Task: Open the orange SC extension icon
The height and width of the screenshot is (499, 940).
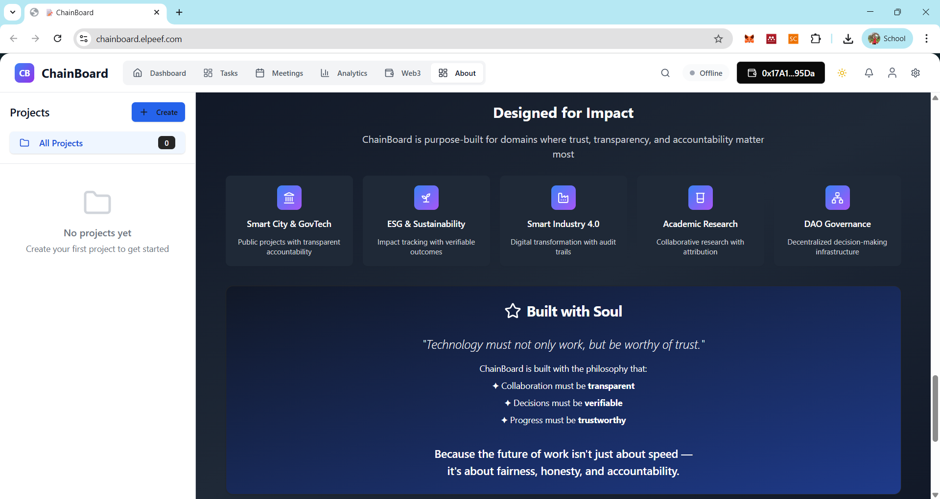Action: tap(794, 39)
